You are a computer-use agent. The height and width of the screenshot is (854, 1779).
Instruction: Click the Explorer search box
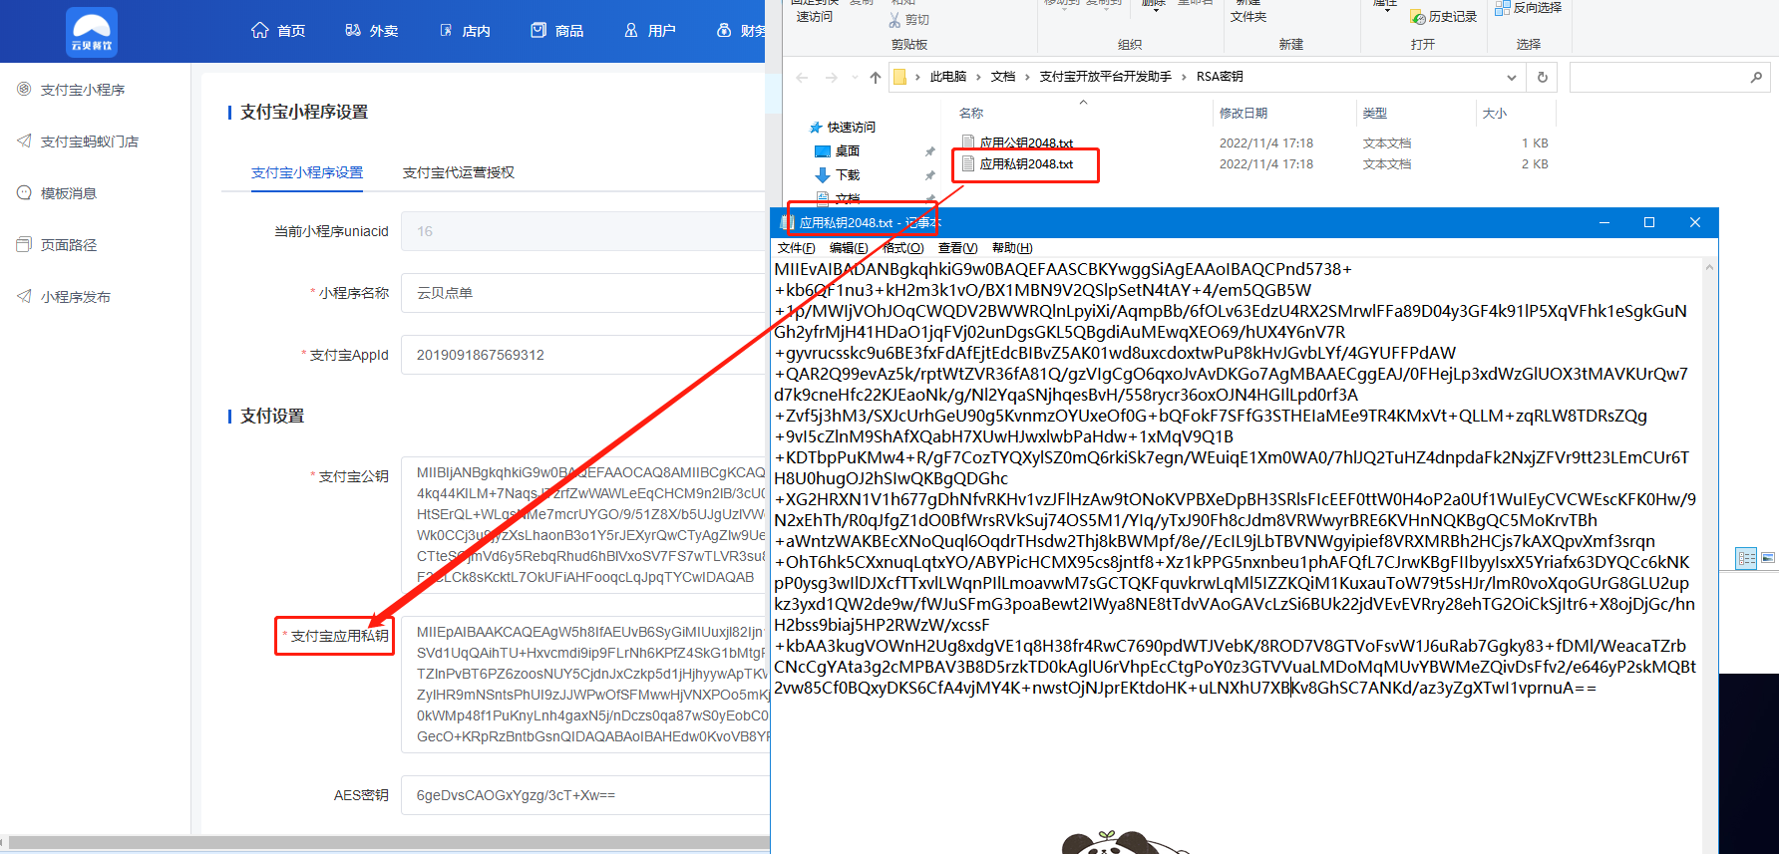1668,77
